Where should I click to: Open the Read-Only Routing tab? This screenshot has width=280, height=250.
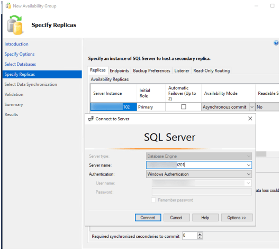pos(211,71)
